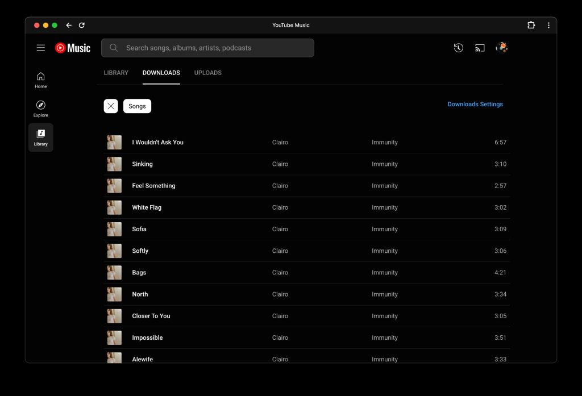Screen dimensions: 582x396
Task: Open Explore from the sidebar
Action: 41,109
